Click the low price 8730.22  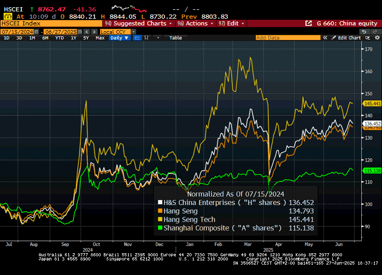pos(163,17)
